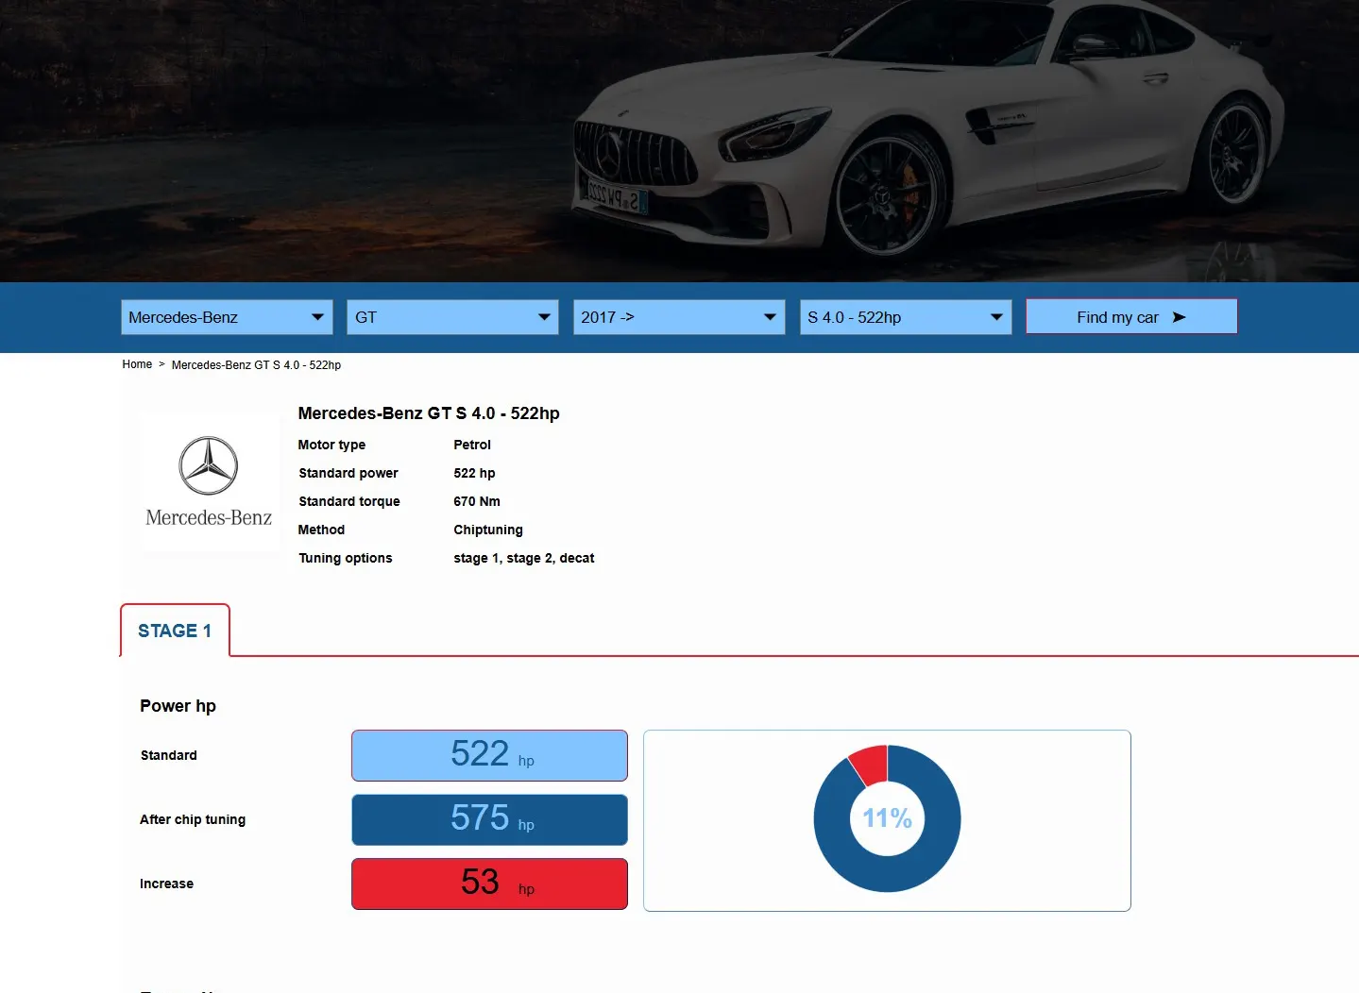Screen dimensions: 1359x993
Task: Select the GT model dropdown
Action: tap(451, 317)
